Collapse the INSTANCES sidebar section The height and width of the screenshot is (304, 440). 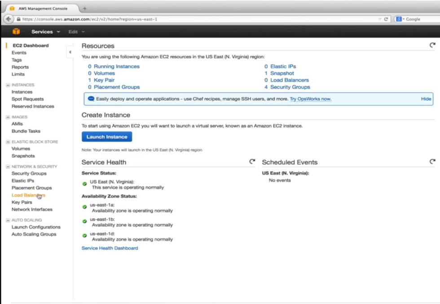click(x=8, y=85)
